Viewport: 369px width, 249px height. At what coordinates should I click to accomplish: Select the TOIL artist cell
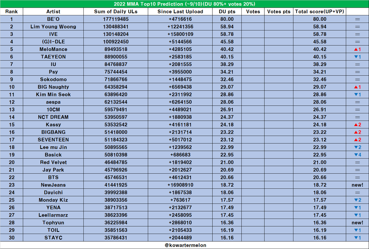point(53,230)
